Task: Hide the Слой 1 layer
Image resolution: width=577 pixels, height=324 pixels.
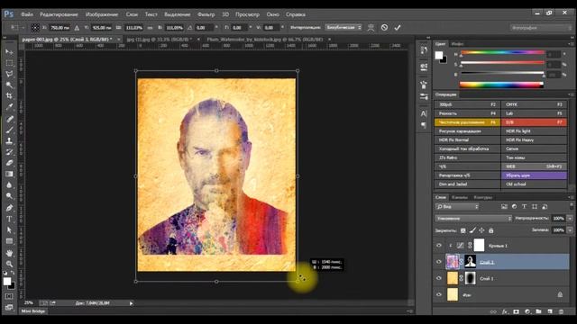Action: pos(439,278)
